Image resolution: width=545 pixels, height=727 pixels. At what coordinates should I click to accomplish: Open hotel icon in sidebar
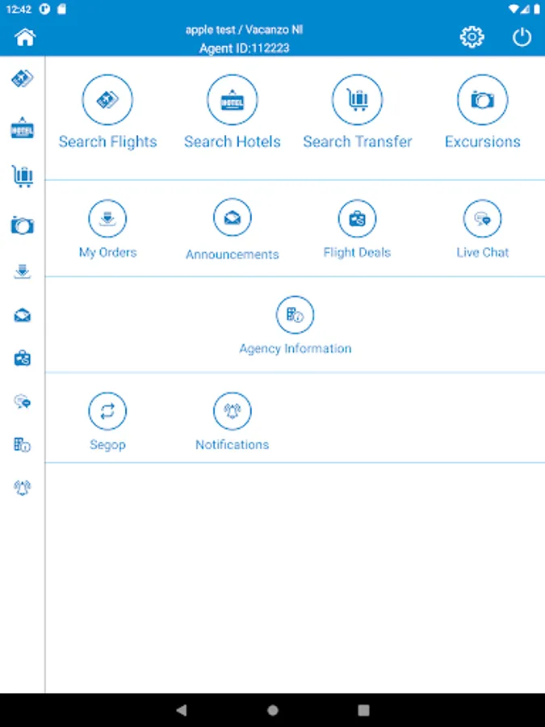[x=23, y=128]
